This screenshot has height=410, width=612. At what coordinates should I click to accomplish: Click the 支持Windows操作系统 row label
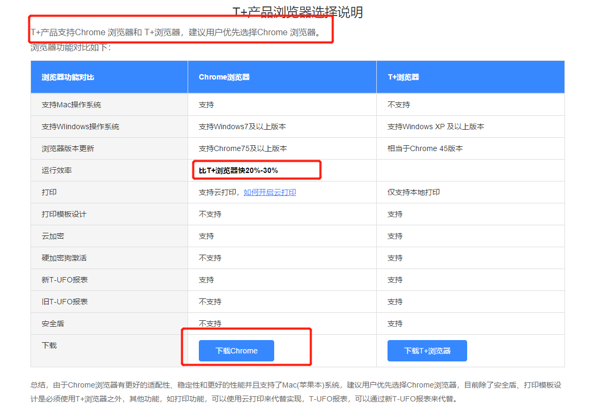[x=80, y=127]
